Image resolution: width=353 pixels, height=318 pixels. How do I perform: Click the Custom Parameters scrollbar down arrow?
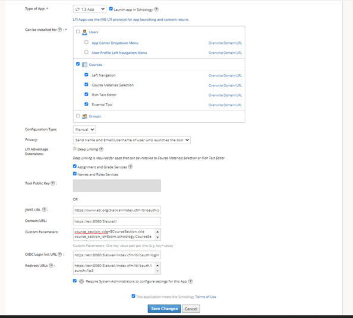click(x=157, y=237)
